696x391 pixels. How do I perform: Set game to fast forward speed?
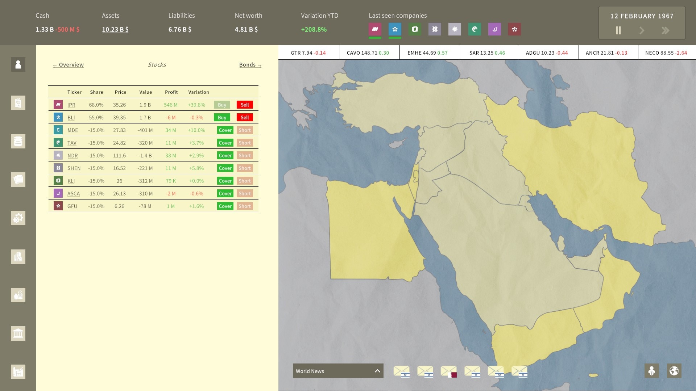(665, 30)
